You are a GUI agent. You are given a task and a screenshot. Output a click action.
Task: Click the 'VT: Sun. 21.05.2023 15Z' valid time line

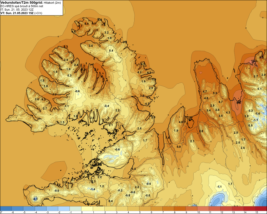[17, 13]
